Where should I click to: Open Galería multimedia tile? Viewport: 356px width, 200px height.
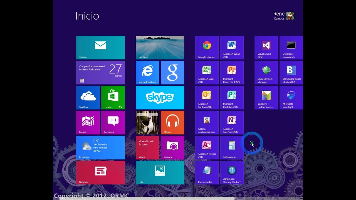pyautogui.click(x=207, y=122)
